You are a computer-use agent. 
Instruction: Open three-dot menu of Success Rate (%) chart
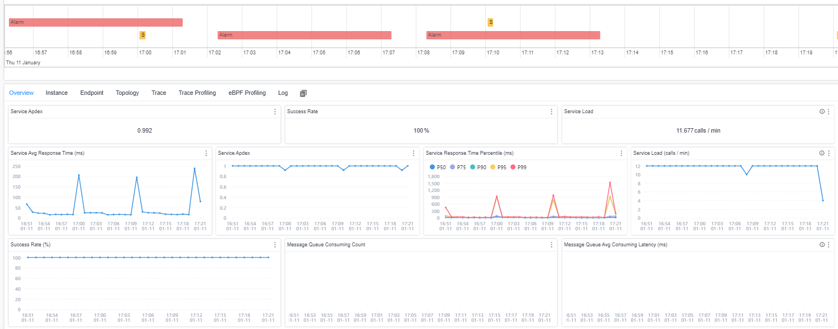[x=275, y=245]
